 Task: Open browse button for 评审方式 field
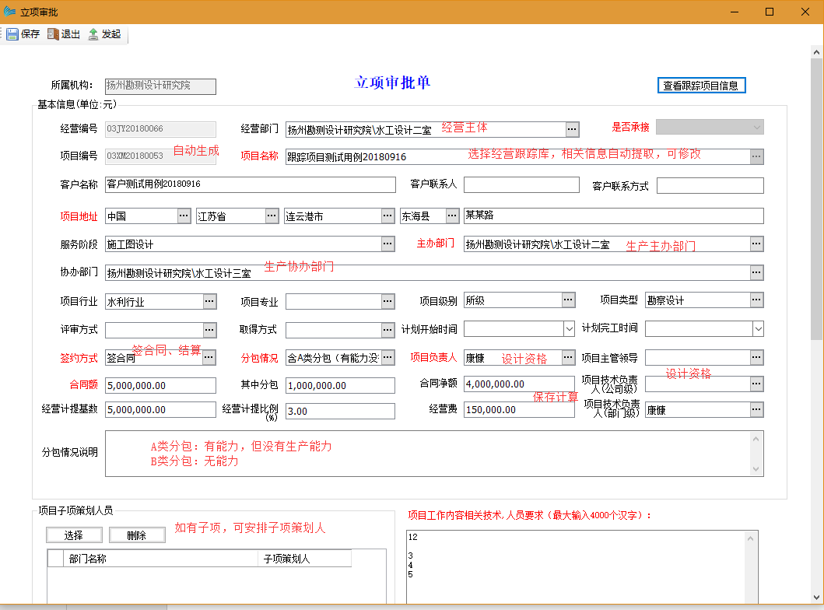click(209, 329)
